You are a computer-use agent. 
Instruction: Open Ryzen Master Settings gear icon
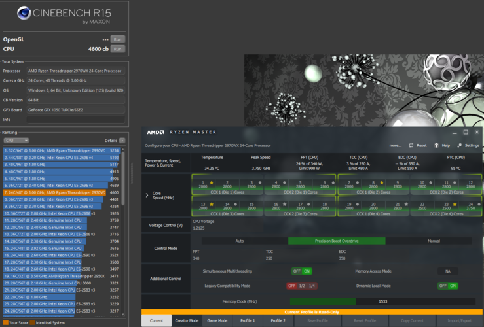(x=459, y=145)
